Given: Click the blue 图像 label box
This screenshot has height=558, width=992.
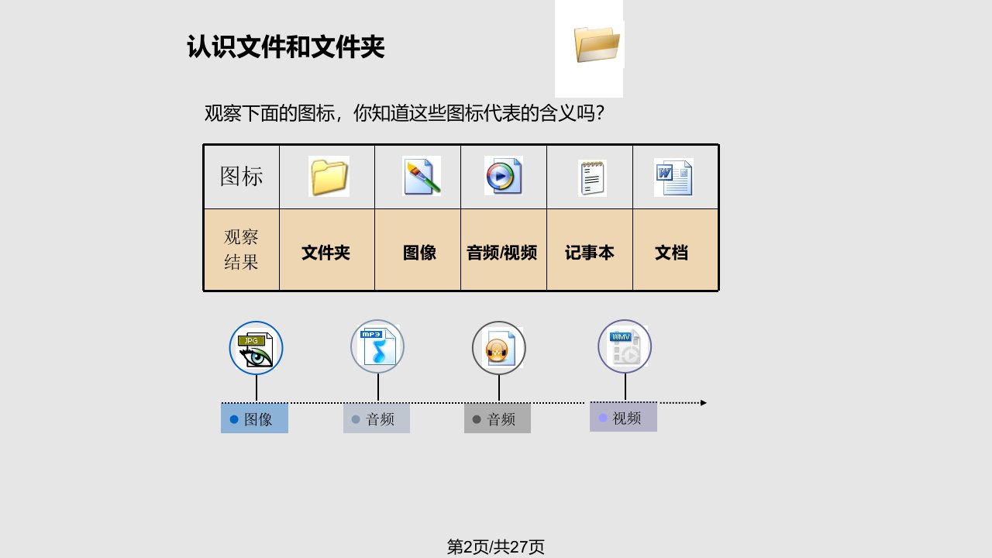Looking at the screenshot, I should (254, 418).
